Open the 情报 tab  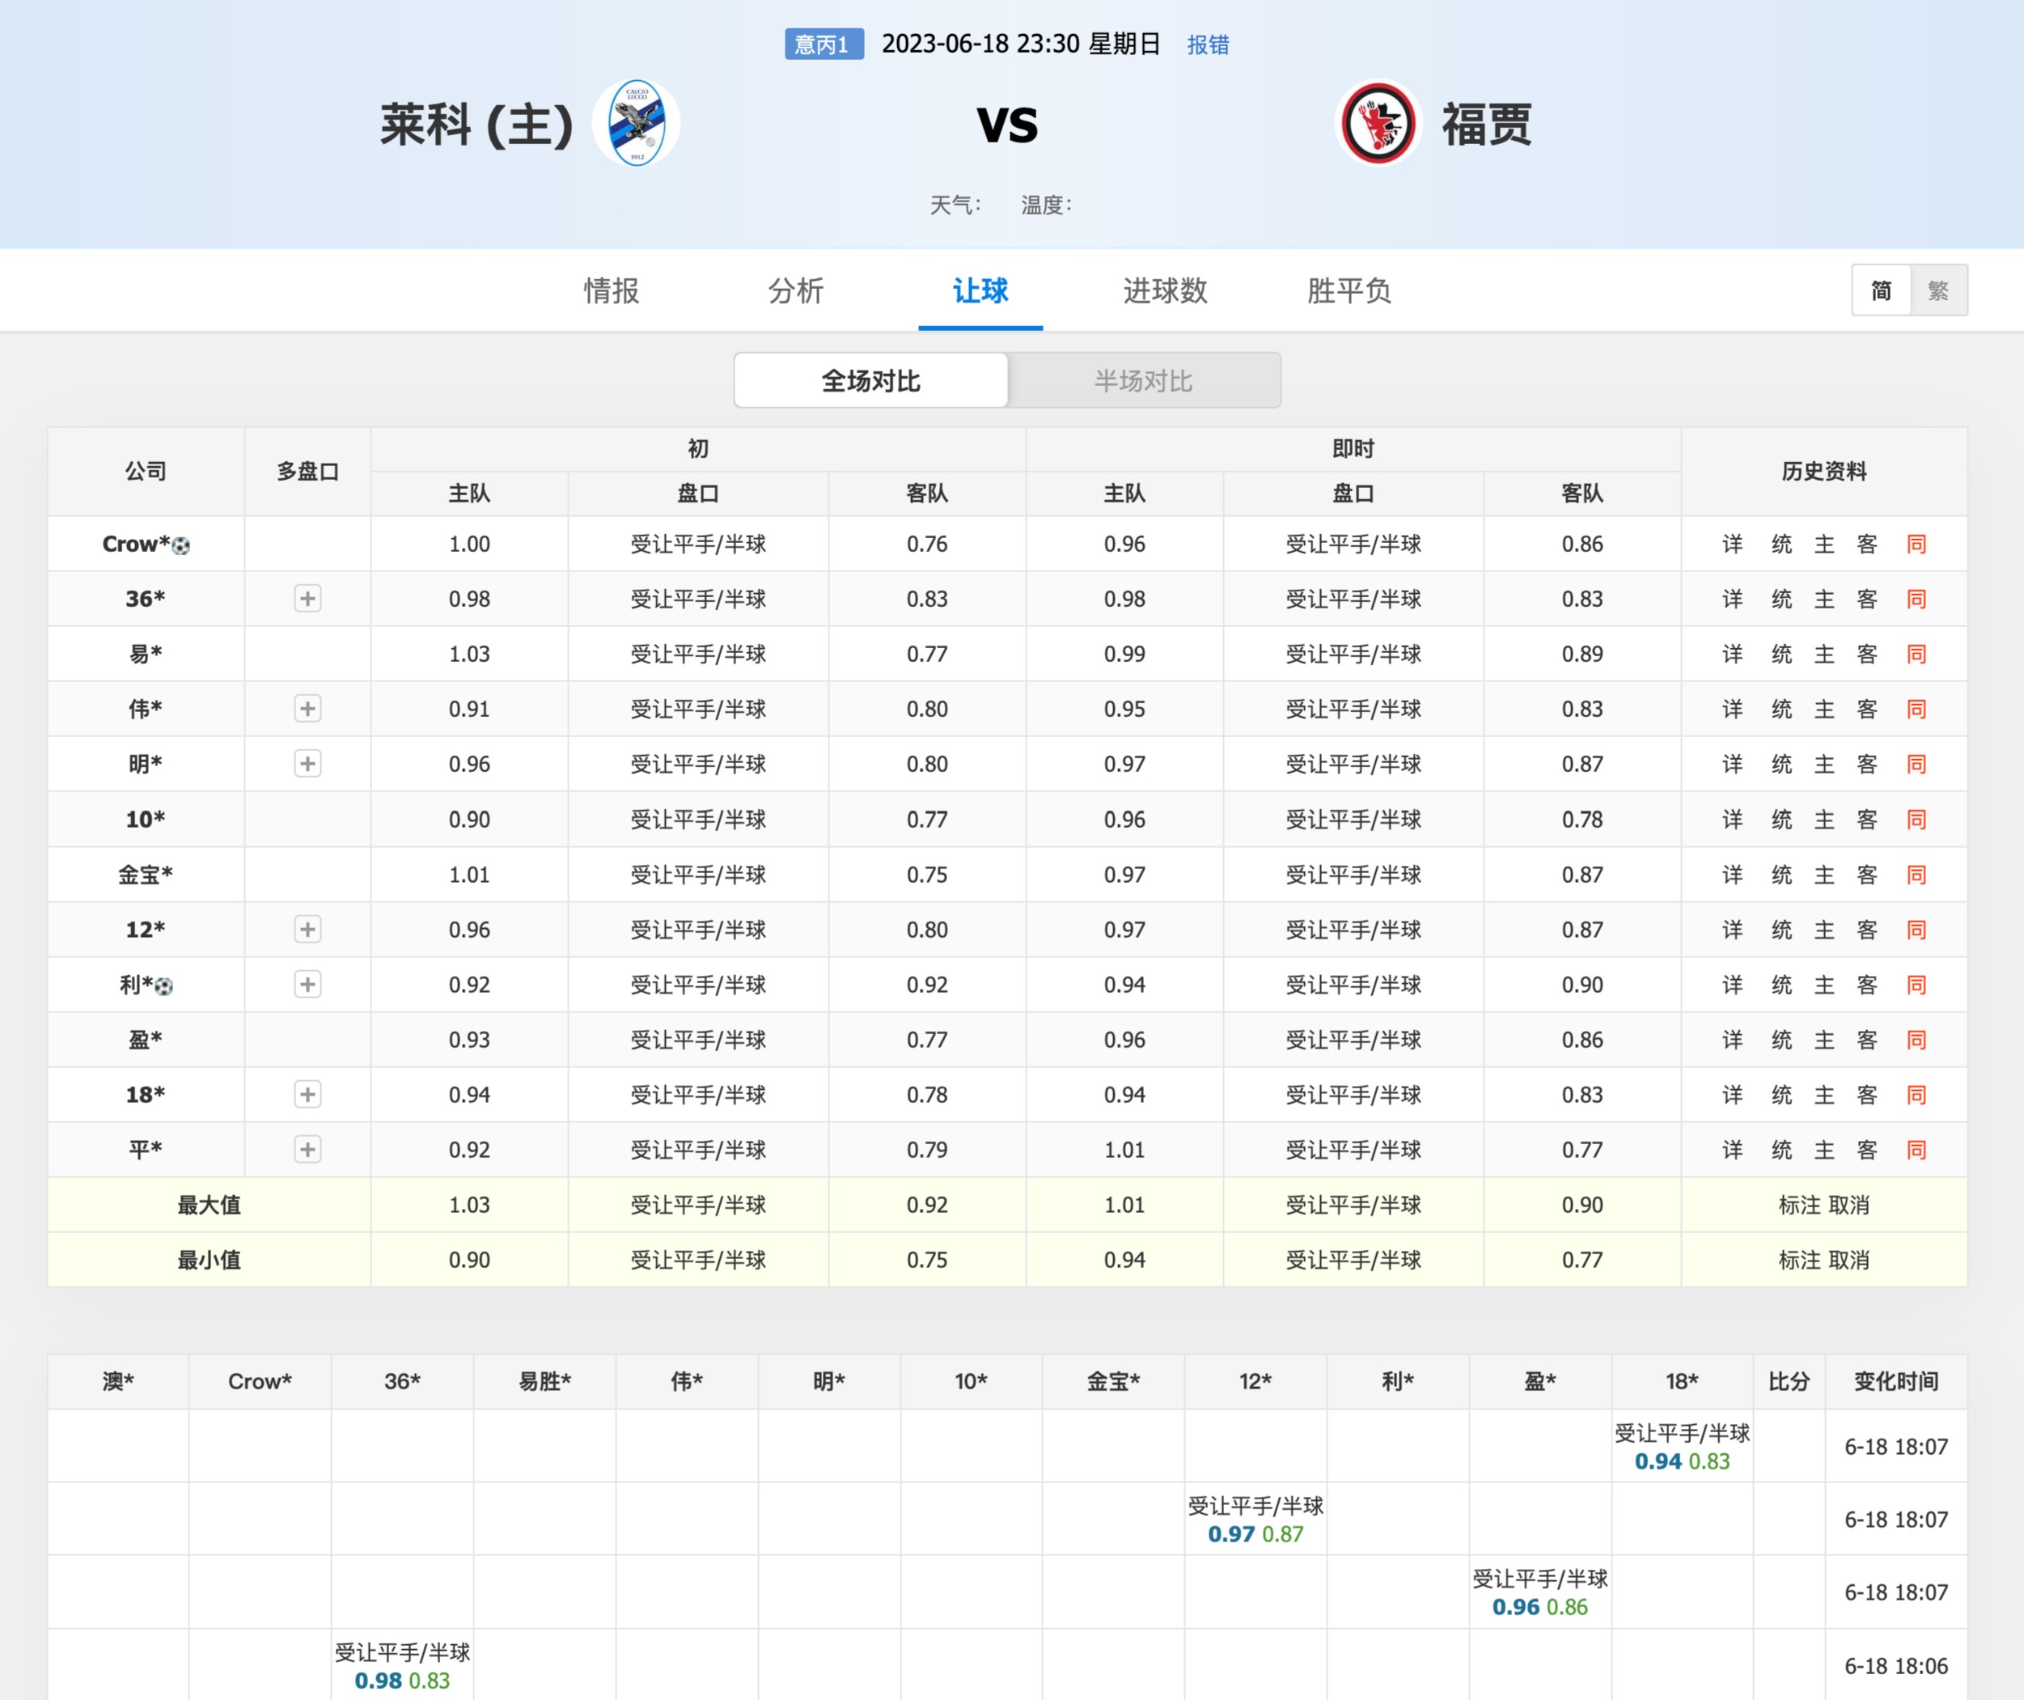(x=611, y=290)
